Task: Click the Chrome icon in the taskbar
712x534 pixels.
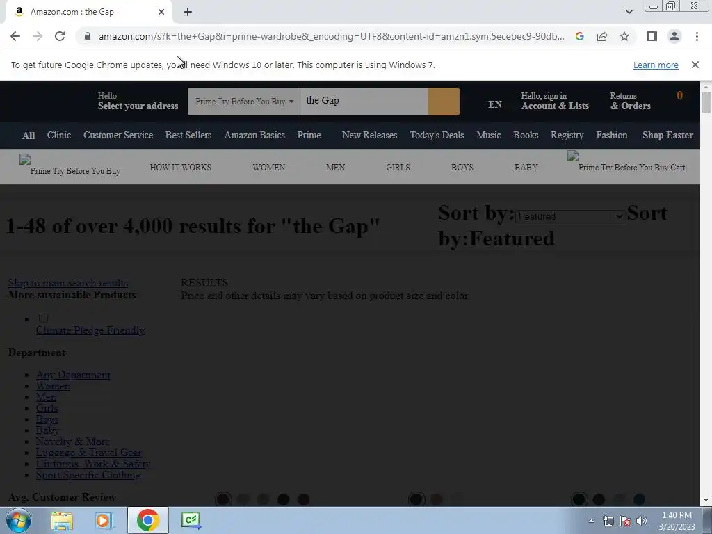Action: (147, 520)
